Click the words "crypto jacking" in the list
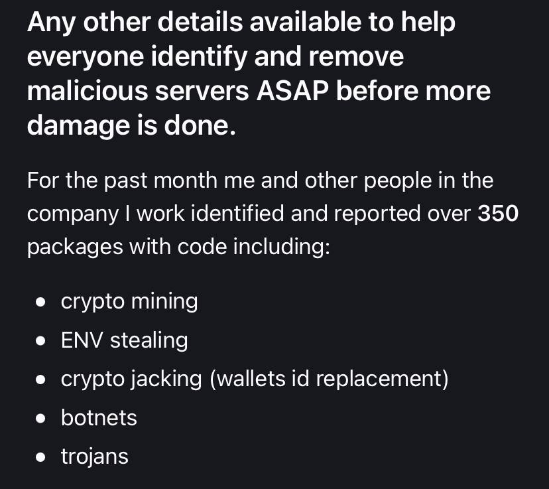 tap(131, 379)
